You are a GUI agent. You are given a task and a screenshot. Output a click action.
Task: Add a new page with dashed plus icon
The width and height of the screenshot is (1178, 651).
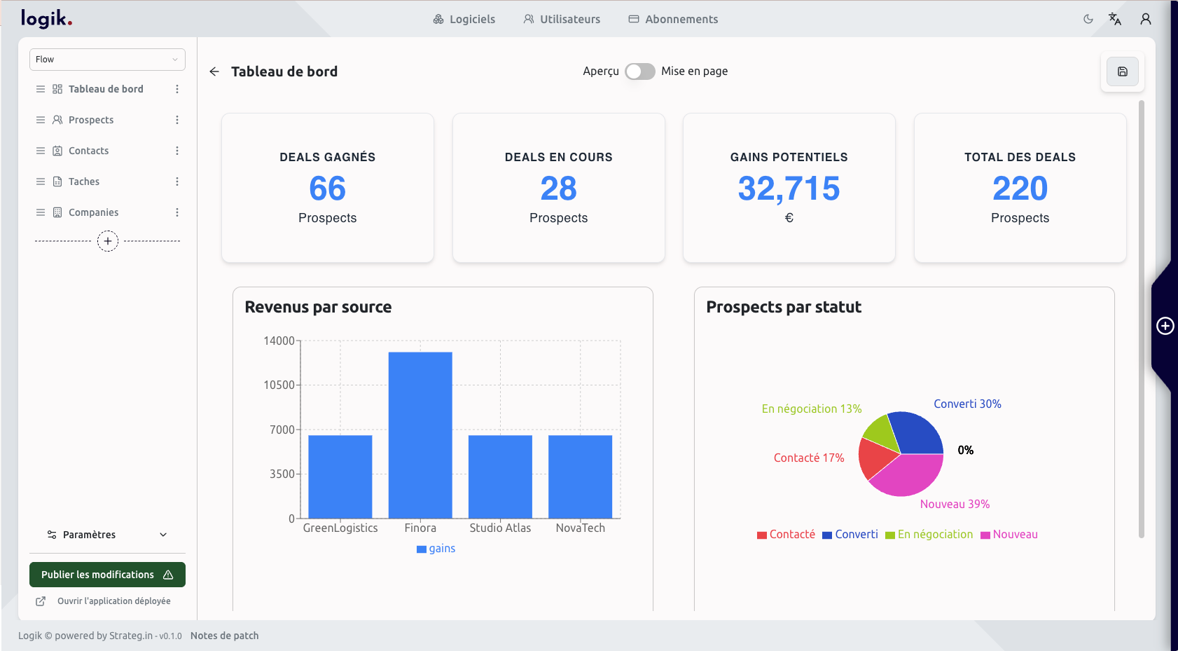(108, 241)
